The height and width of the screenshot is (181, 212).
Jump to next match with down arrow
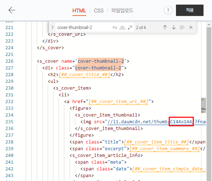click(173, 27)
